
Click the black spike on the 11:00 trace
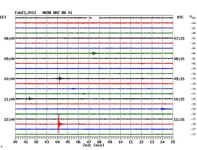point(29,99)
